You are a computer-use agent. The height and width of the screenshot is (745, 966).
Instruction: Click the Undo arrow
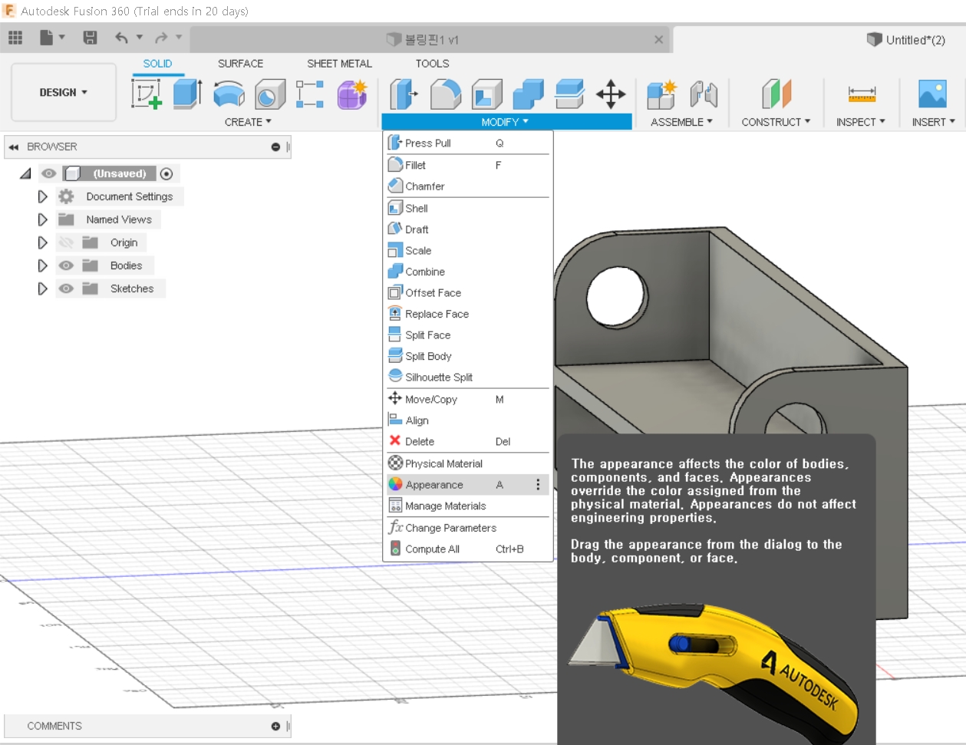(121, 38)
